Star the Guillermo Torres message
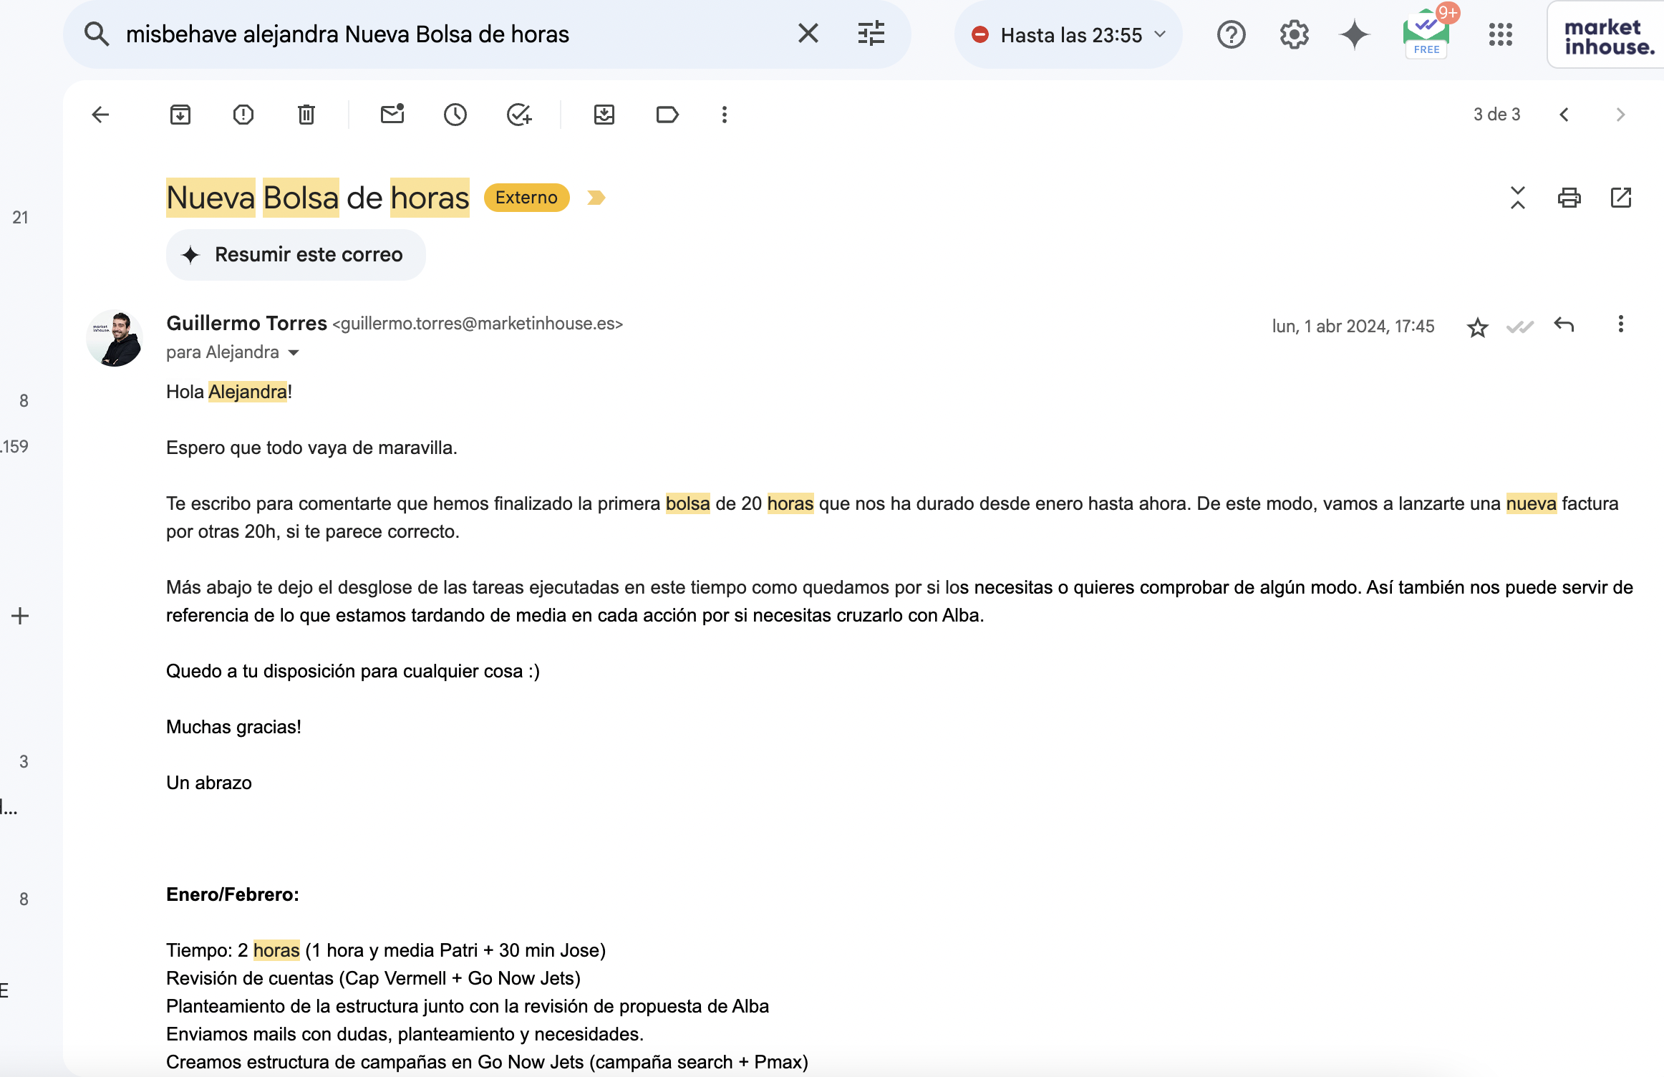The height and width of the screenshot is (1077, 1664). pos(1477,327)
